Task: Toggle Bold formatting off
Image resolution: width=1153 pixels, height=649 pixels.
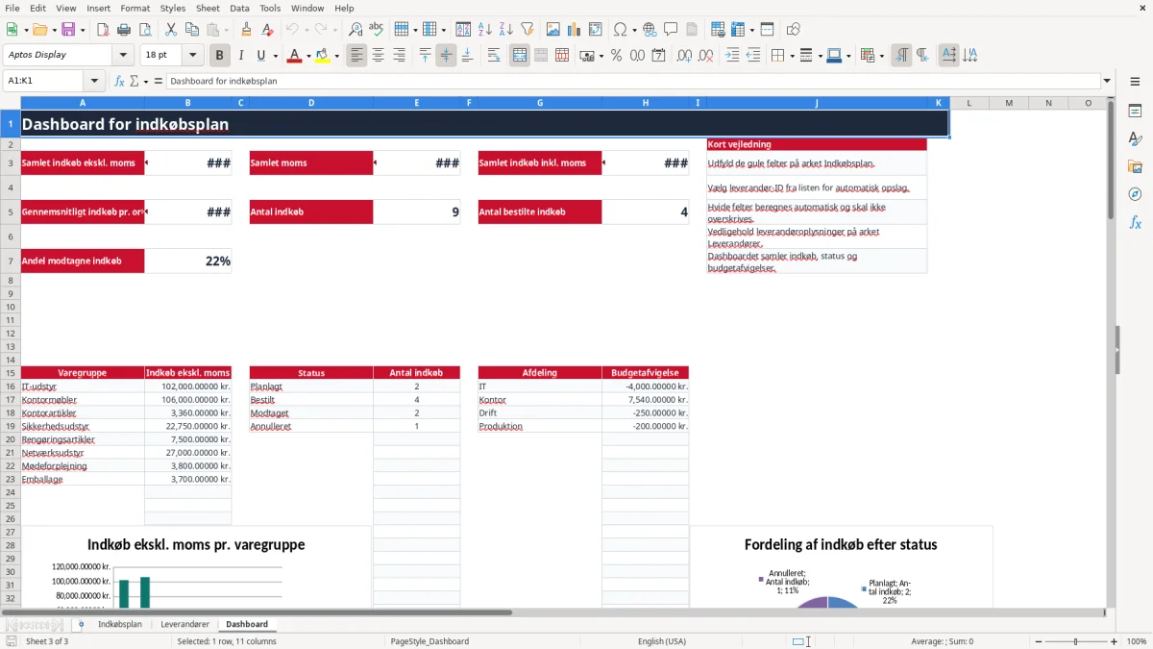Action: click(x=220, y=56)
